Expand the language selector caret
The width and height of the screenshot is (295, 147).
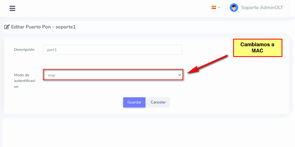[219, 8]
